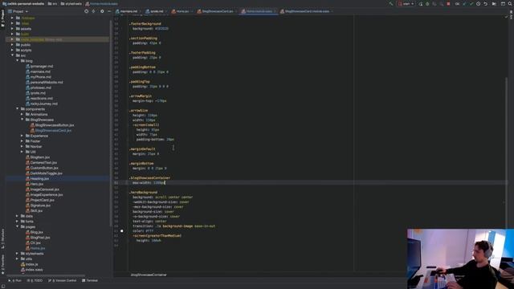
Task: Expand the Footer folder
Action: tap(22, 141)
